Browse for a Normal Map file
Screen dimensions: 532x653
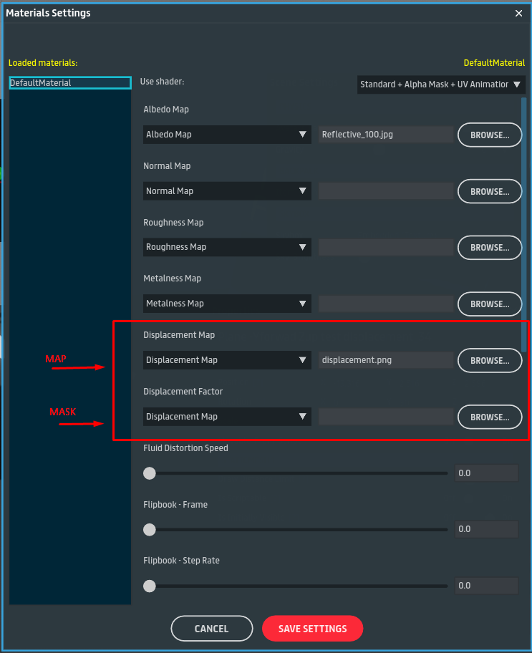[x=490, y=191]
